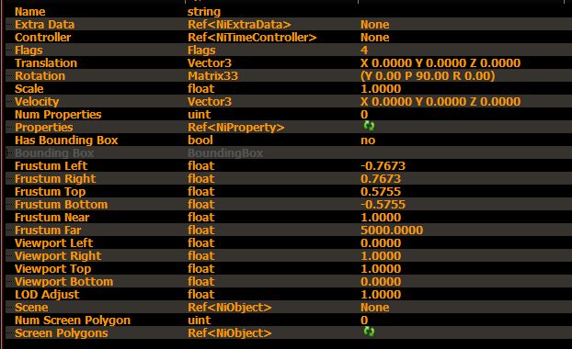Click the Flags value 4
This screenshot has height=349, width=572.
coord(364,51)
